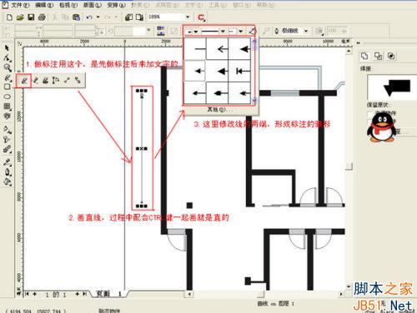Click the Export icon
Image resolution: width=417 pixels, height=313 pixels.
pyautogui.click(x=139, y=17)
